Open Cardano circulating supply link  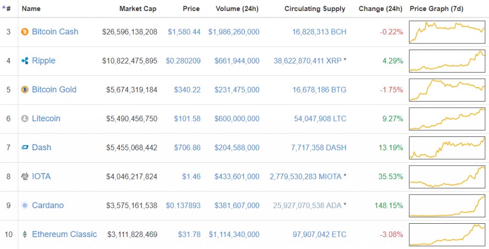309,206
